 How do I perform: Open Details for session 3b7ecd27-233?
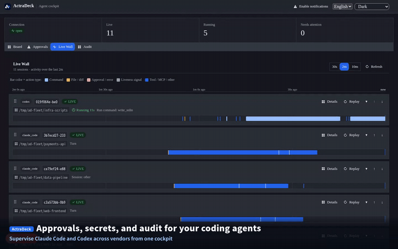click(x=330, y=135)
